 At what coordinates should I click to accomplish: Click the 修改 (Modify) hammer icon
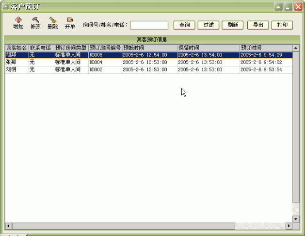tap(35, 20)
